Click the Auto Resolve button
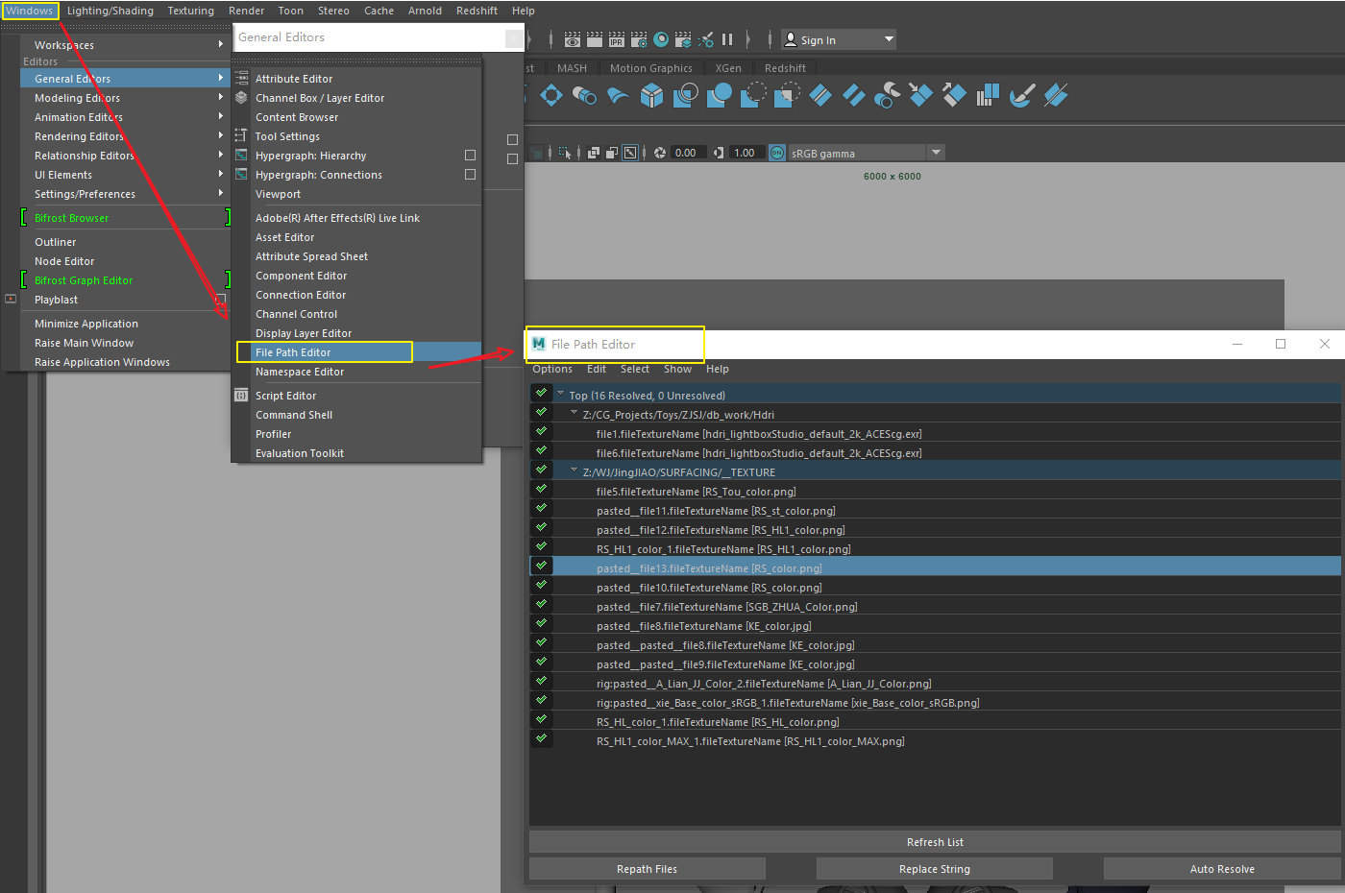The width and height of the screenshot is (1345, 893). (1222, 869)
